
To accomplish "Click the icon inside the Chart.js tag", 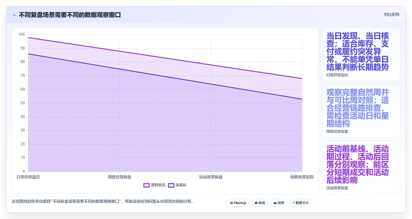I will point(232,203).
